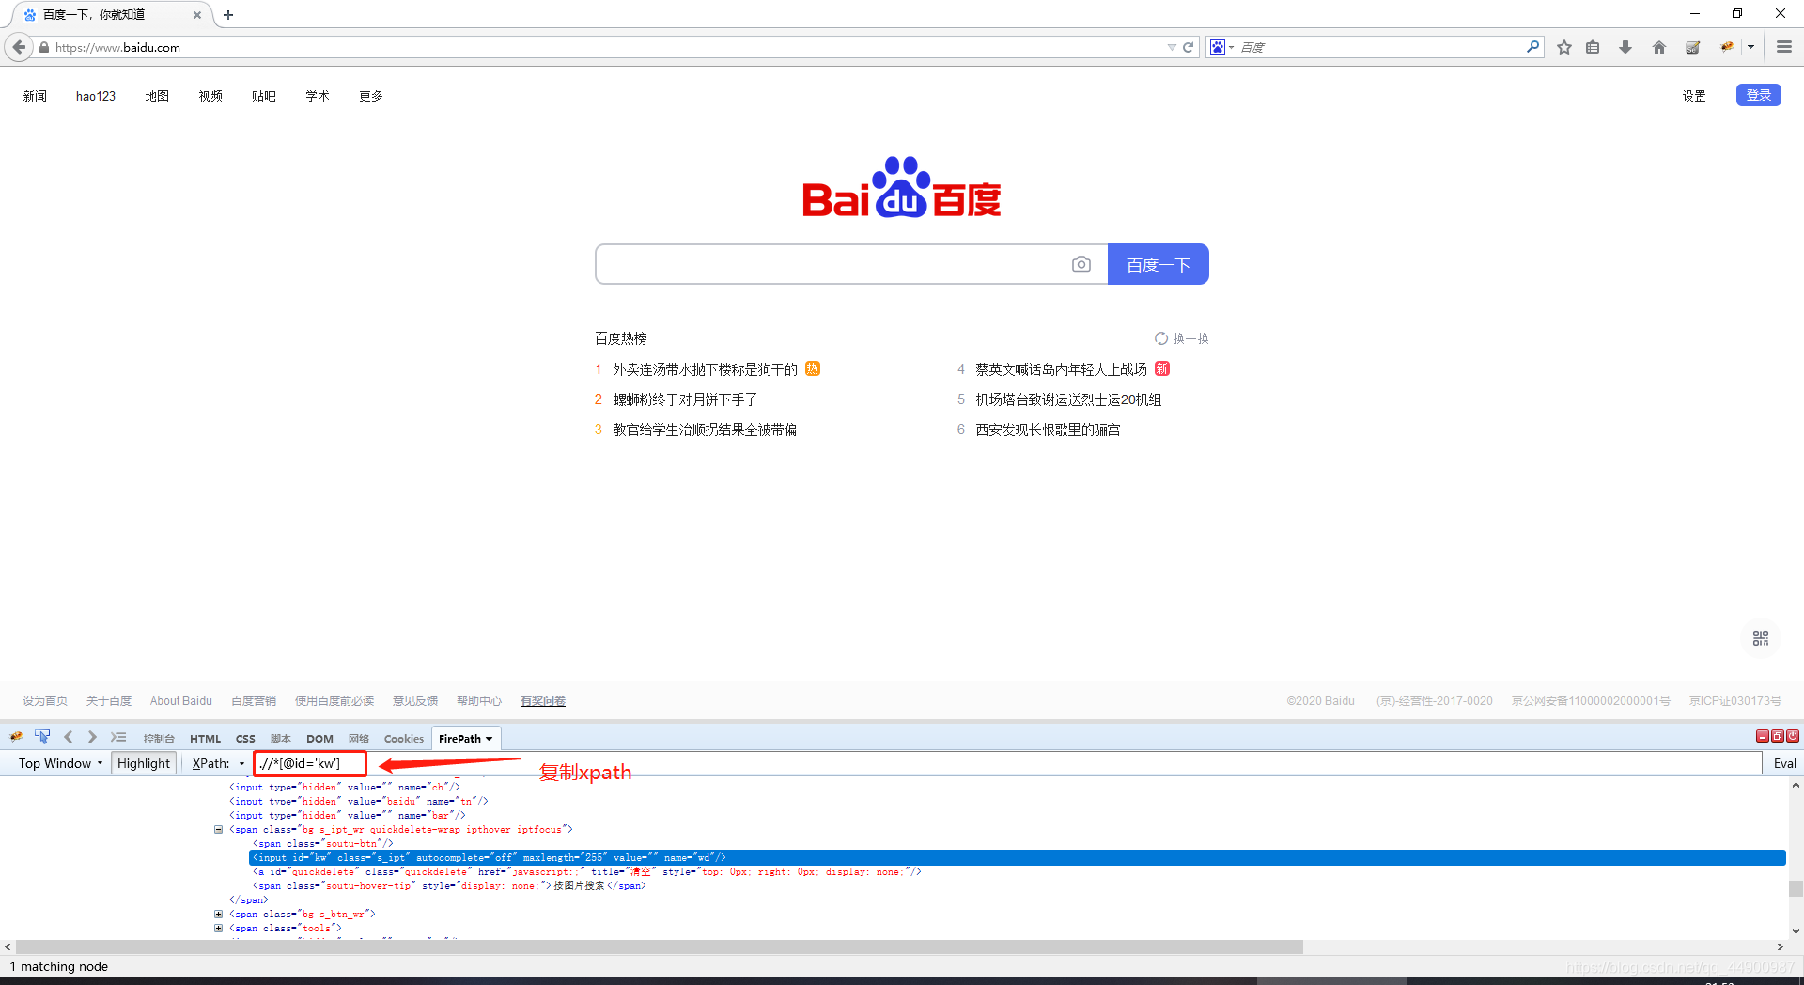Open the Firebug toolbar dropdown arrow

pos(1750,47)
